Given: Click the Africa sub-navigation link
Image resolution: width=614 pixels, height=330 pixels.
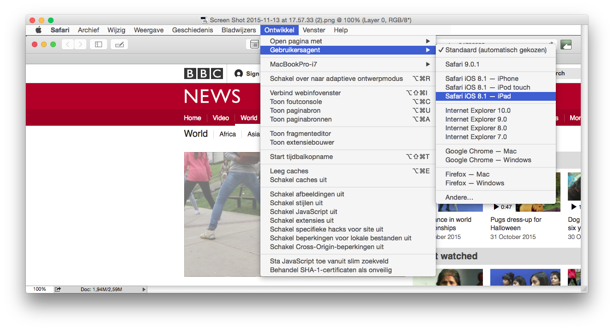Looking at the screenshot, I should pos(228,134).
